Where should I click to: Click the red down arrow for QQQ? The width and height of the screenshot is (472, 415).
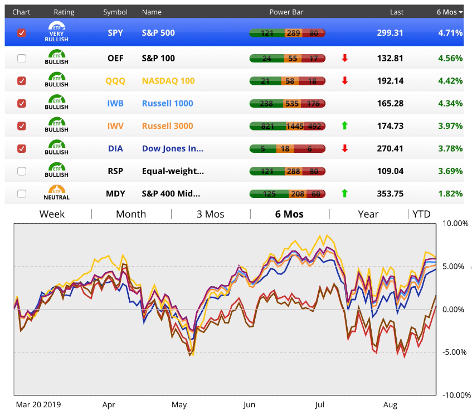click(345, 80)
